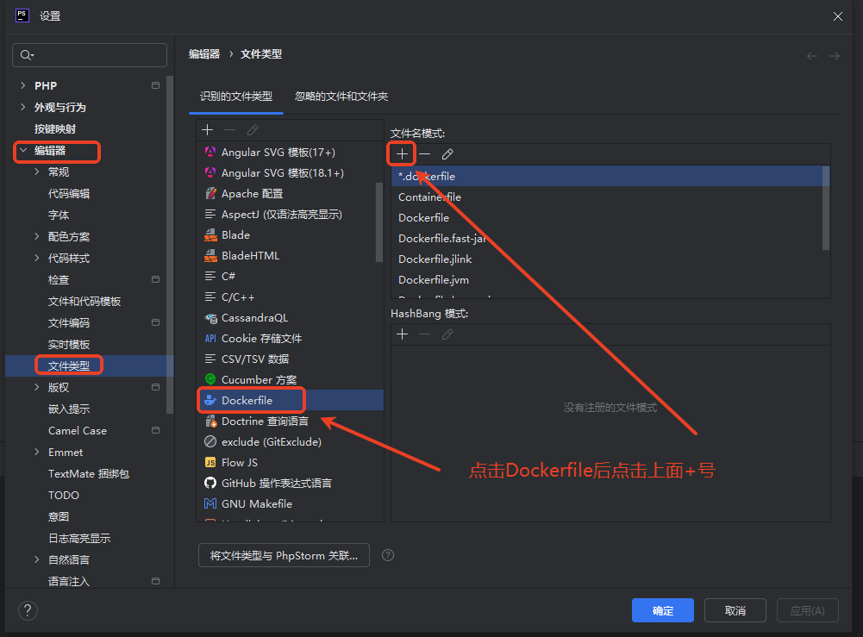This screenshot has height=637, width=863.
Task: Click the remove file name pattern minus icon
Action: click(424, 154)
